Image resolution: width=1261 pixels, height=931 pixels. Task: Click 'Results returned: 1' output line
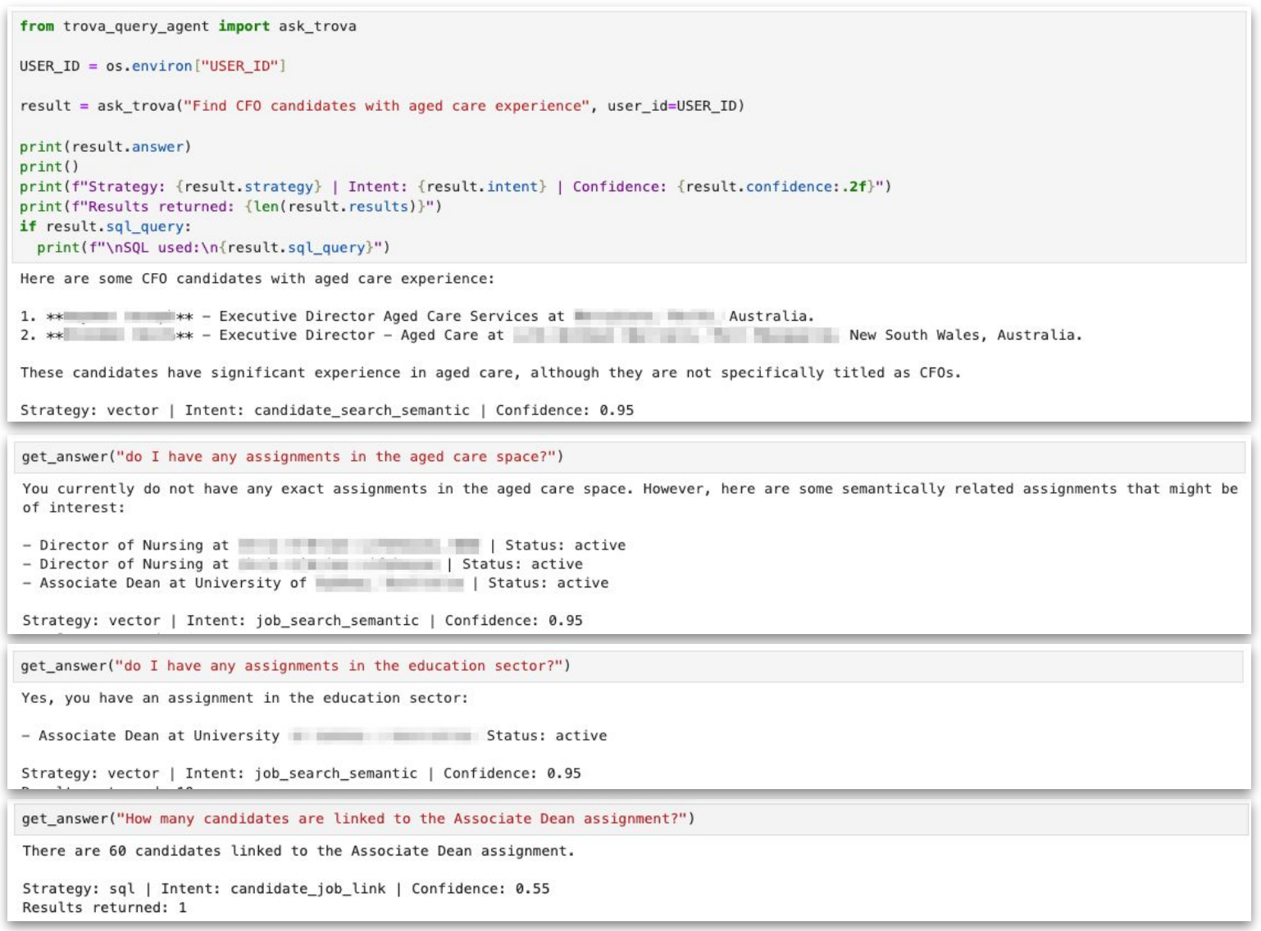(x=104, y=908)
